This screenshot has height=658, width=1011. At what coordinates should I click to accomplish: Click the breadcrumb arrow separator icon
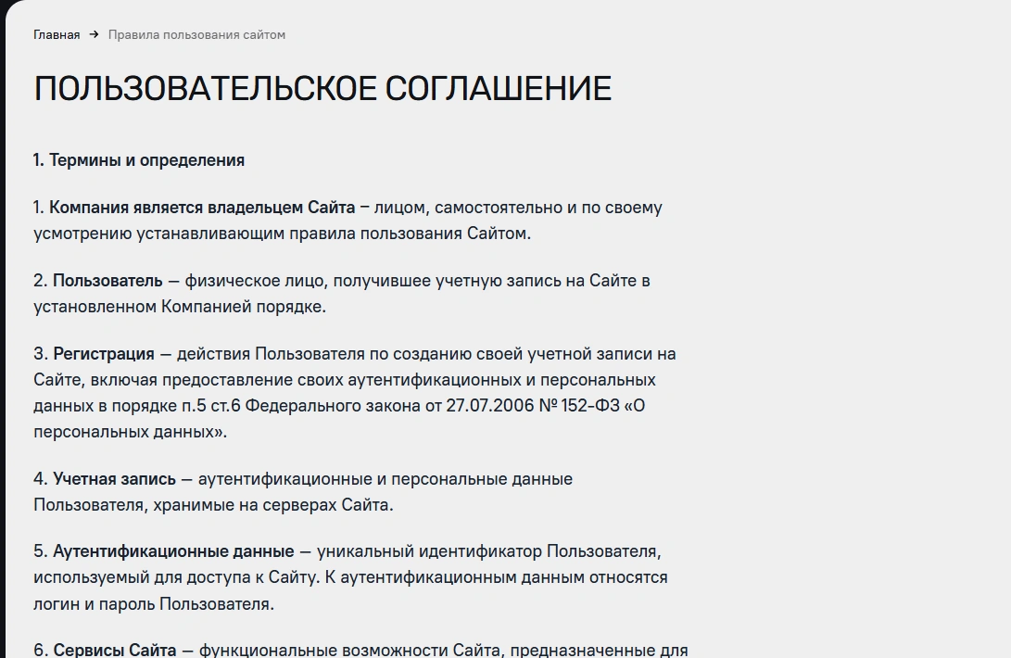coord(94,35)
